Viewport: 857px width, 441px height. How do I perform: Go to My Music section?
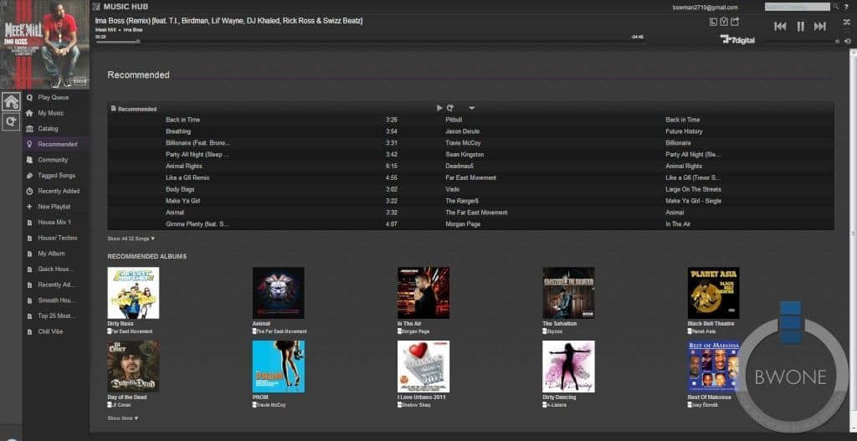click(x=51, y=113)
